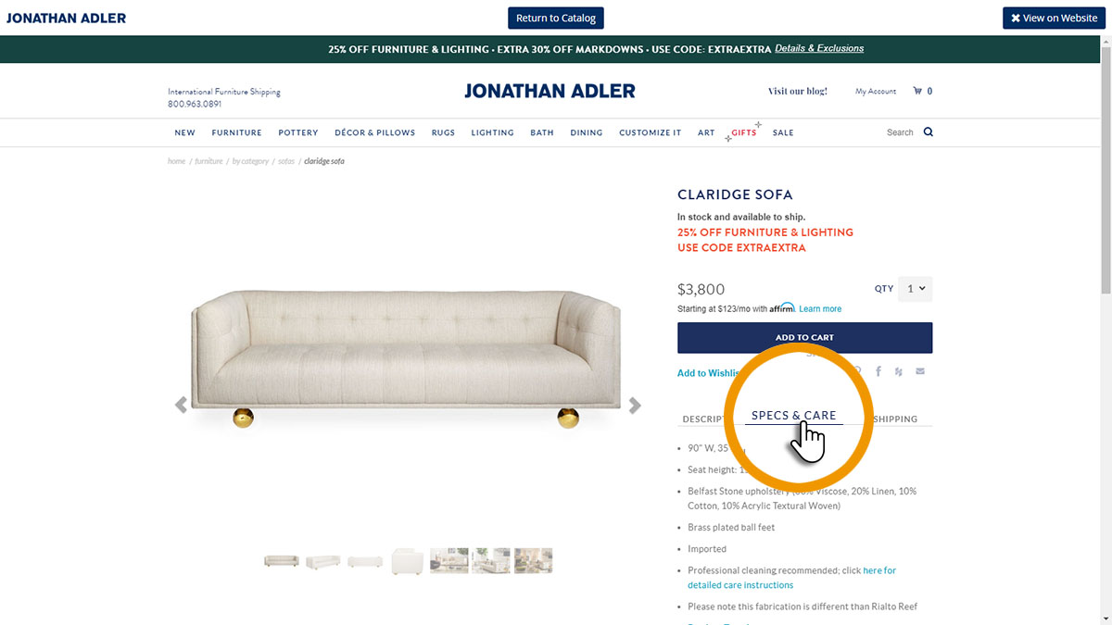
Task: Click the Houzz share icon
Action: point(899,371)
